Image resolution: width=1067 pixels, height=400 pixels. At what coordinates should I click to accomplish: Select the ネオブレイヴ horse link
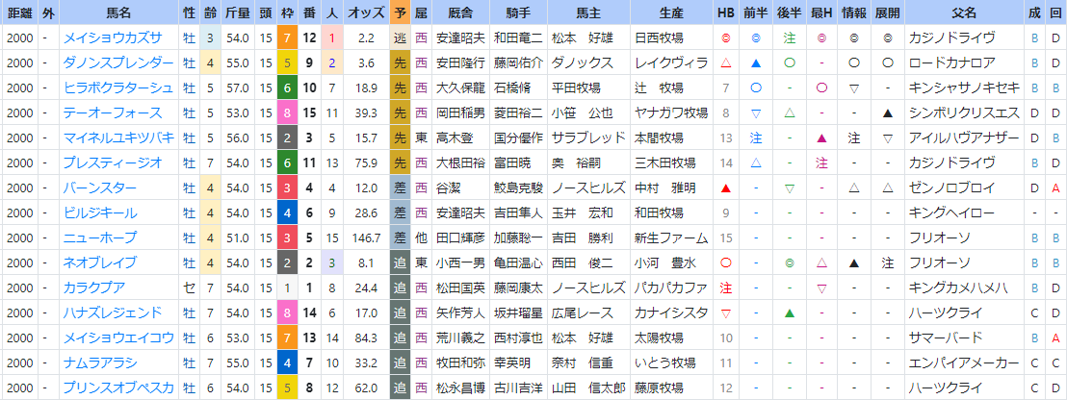100,262
